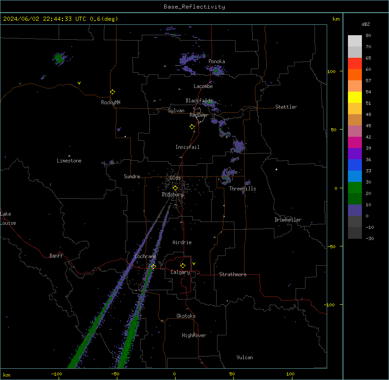Click the Olds city label
The image size is (389, 380).
(x=175, y=178)
